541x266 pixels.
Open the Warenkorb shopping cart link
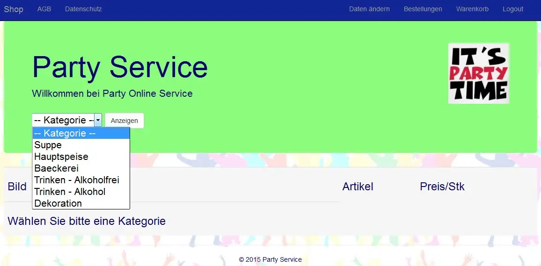(x=472, y=9)
